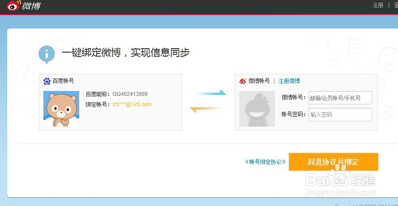Click the heading 一键绑定微博，实现信息同步

tap(126, 53)
